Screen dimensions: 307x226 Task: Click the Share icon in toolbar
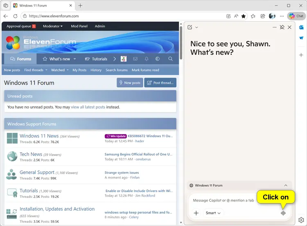click(263, 16)
